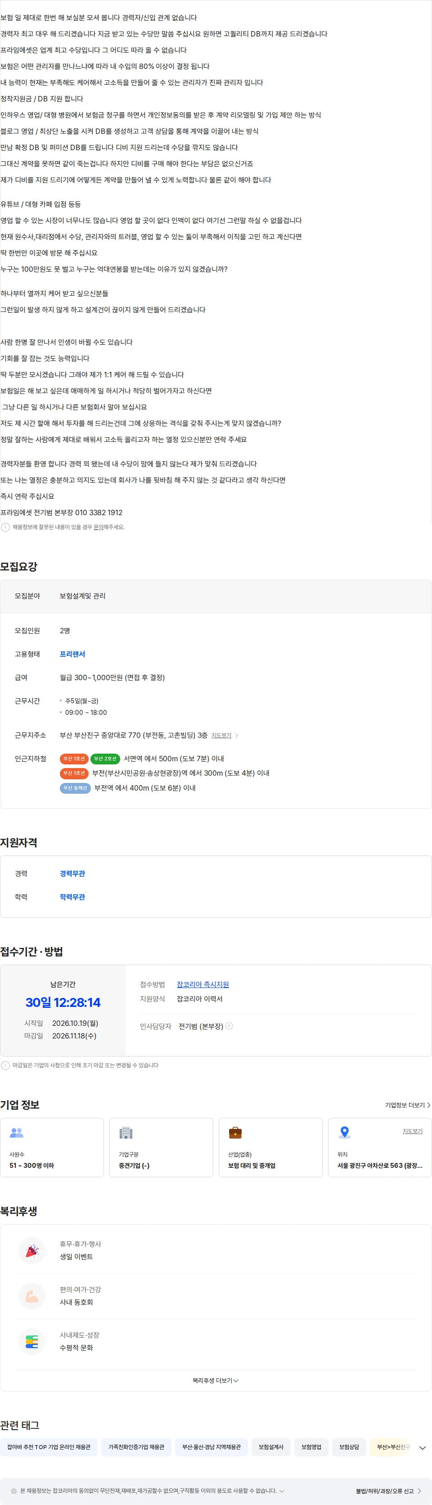Image resolution: width=432 pixels, height=1505 pixels.
Task: Click the info icon beside 채용정보에 잘못된 내용
Action: pyautogui.click(x=5, y=527)
